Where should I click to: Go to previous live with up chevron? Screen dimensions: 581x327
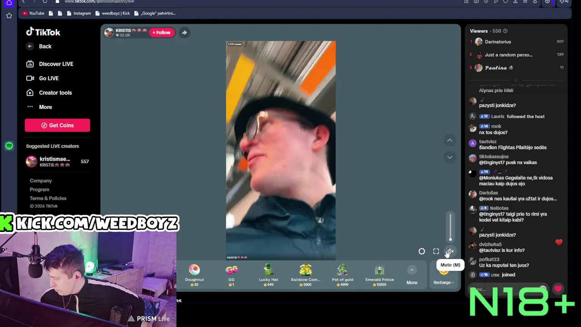[x=450, y=140]
